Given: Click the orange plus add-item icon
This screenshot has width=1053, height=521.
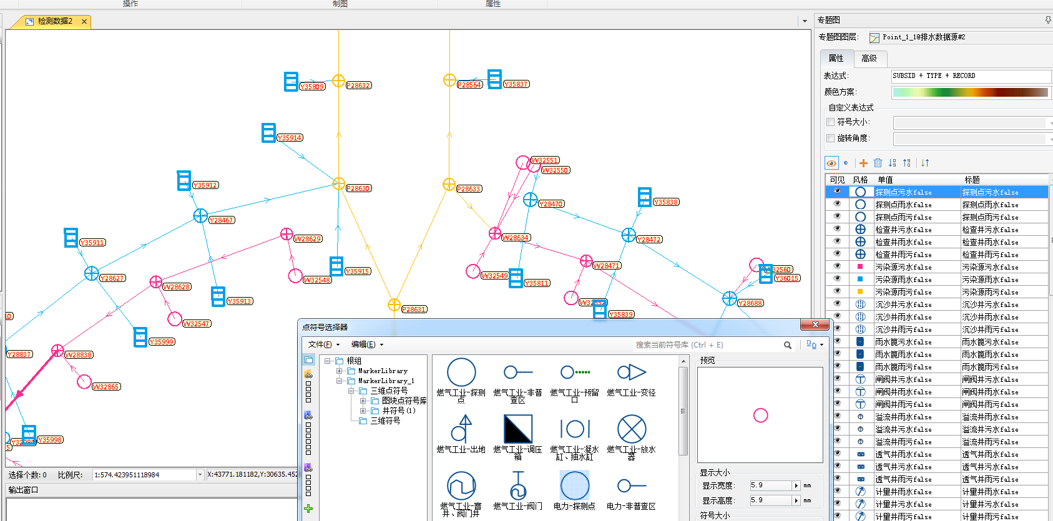Looking at the screenshot, I should tap(863, 163).
